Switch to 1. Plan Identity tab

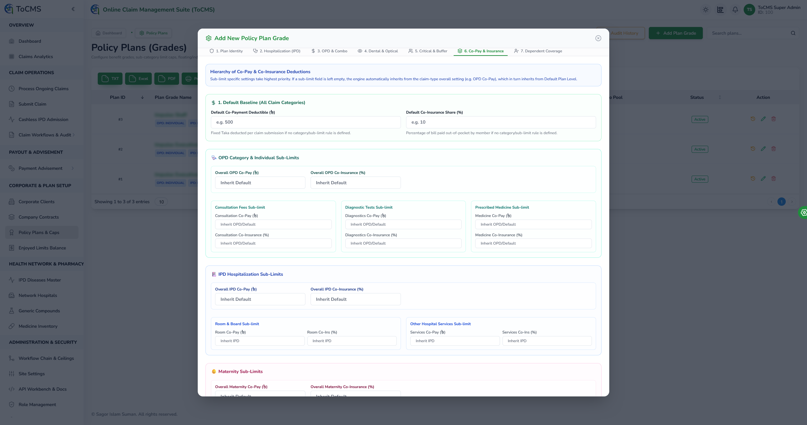(226, 51)
